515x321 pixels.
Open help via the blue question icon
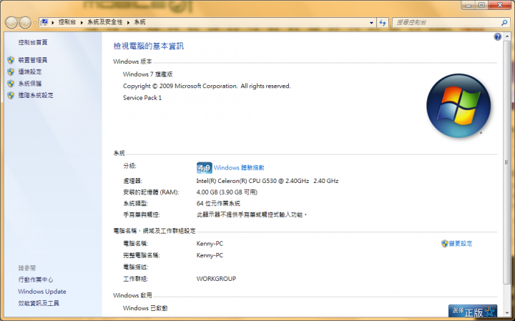498,36
